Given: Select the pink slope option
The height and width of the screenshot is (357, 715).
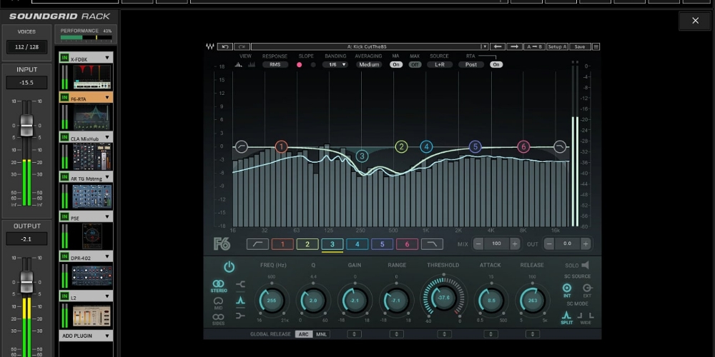Looking at the screenshot, I should point(299,65).
